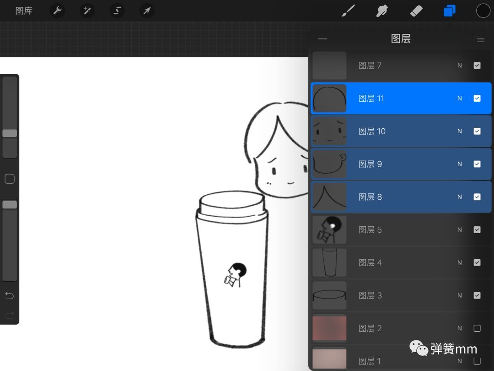This screenshot has height=371, width=494.
Task: Select the Transform arrow tool
Action: (147, 11)
